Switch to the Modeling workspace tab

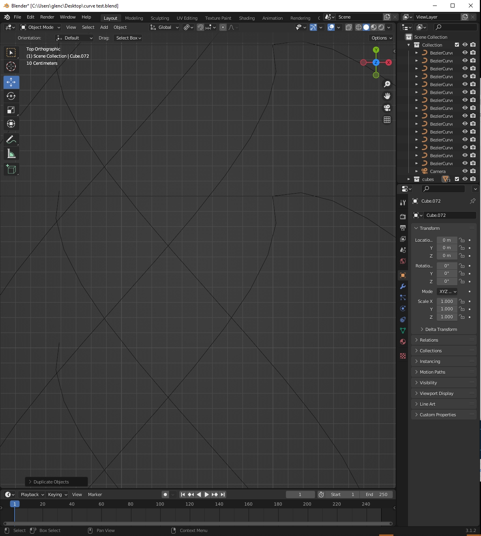(134, 18)
